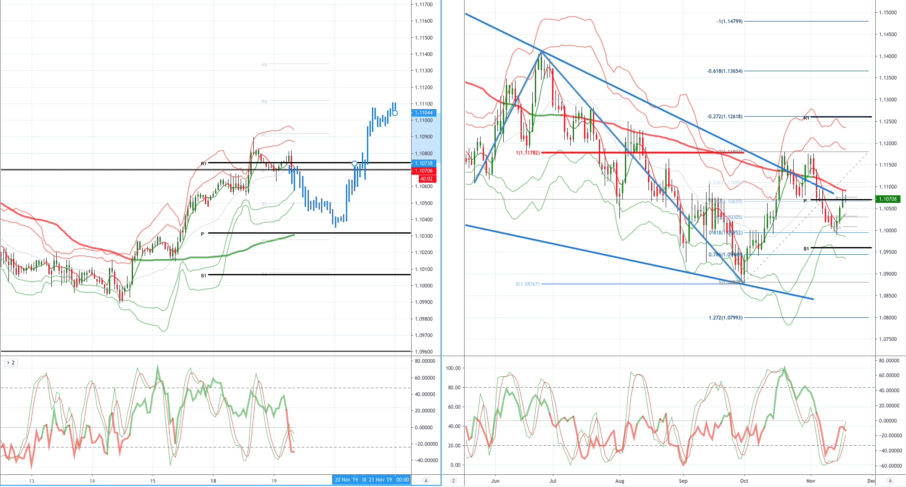The image size is (906, 487).
Task: Select the R1 pivot label on right chart
Action: pyautogui.click(x=806, y=118)
